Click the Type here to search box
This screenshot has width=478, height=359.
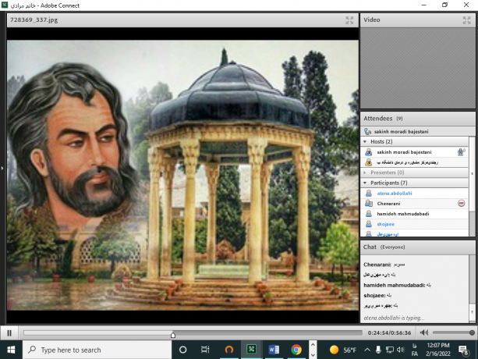pyautogui.click(x=97, y=350)
